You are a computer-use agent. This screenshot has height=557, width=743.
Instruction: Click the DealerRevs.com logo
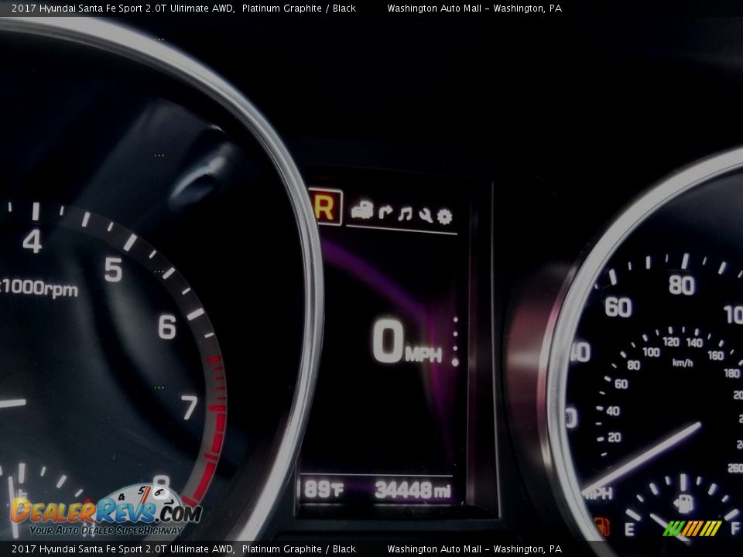tap(105, 511)
